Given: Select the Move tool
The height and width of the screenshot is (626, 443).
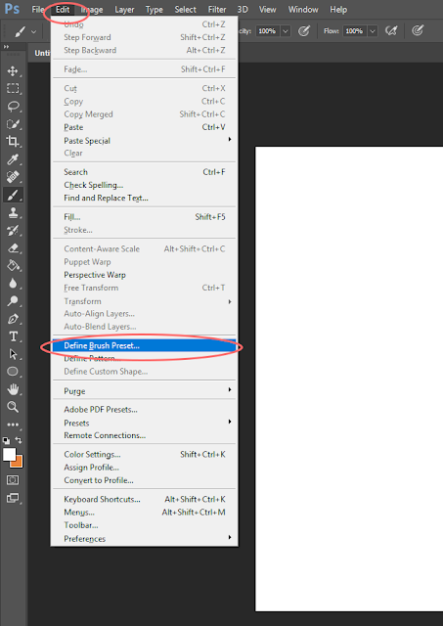Looking at the screenshot, I should pyautogui.click(x=13, y=71).
